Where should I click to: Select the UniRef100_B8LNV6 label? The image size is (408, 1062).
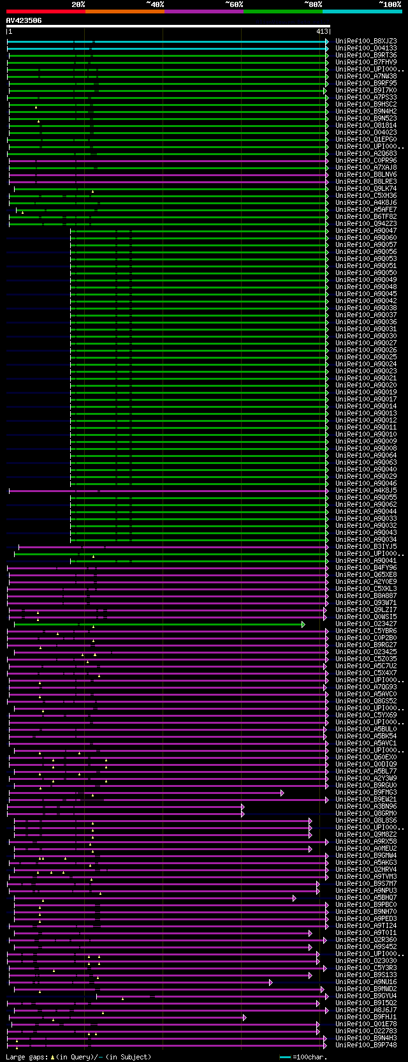tap(366, 174)
